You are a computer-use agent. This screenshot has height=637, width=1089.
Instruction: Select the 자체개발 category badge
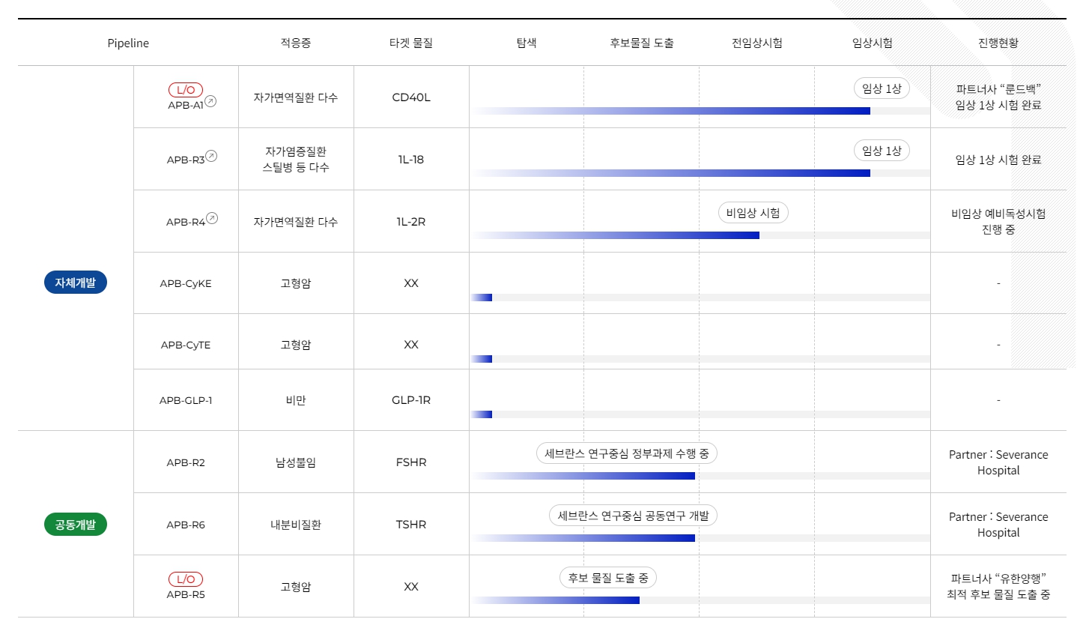coord(76,283)
